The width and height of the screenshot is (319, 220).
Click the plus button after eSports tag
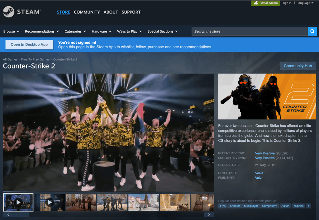point(308,206)
